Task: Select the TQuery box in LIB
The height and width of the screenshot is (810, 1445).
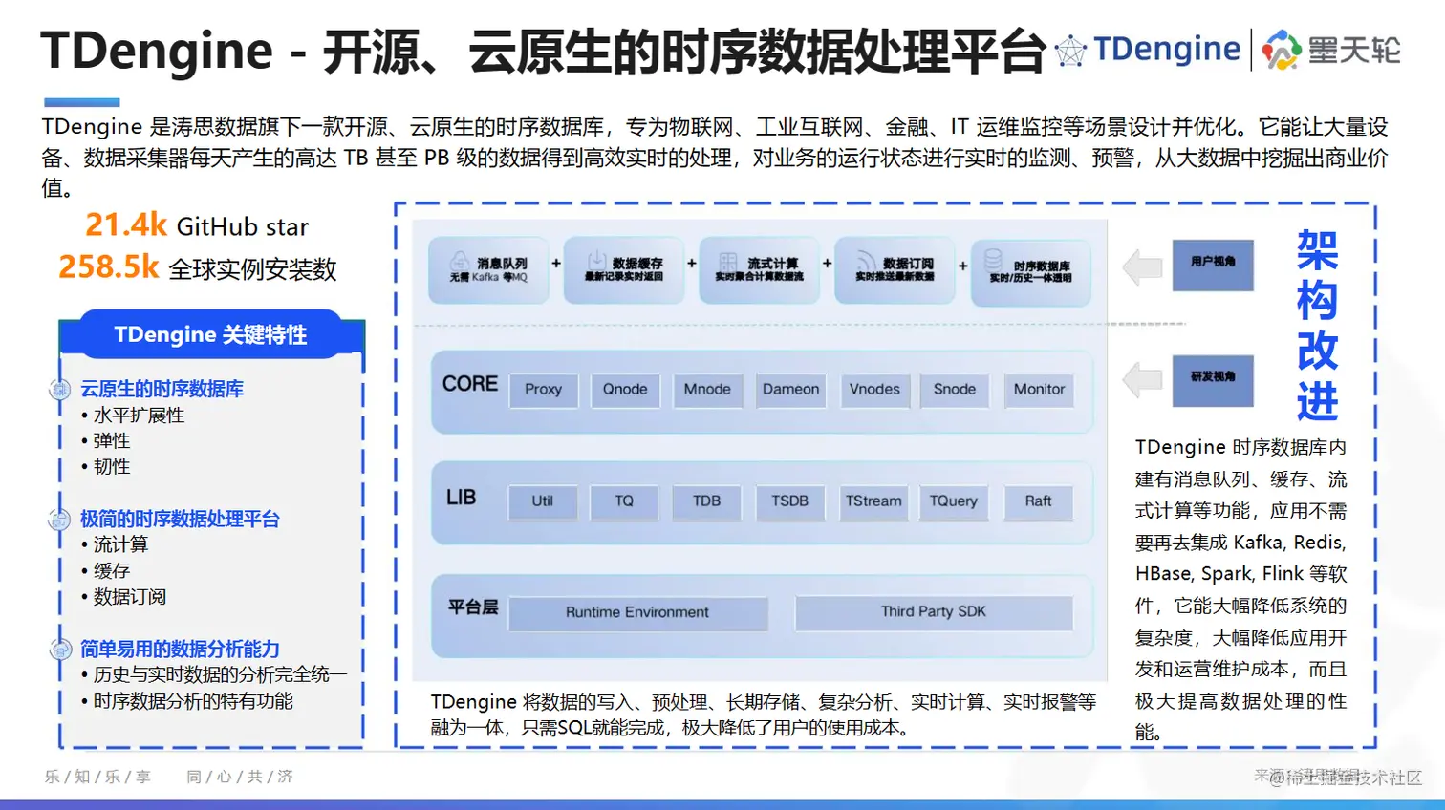Action: click(954, 501)
